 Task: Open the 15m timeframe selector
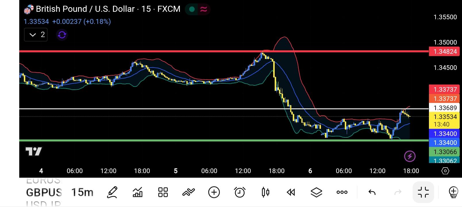click(82, 192)
